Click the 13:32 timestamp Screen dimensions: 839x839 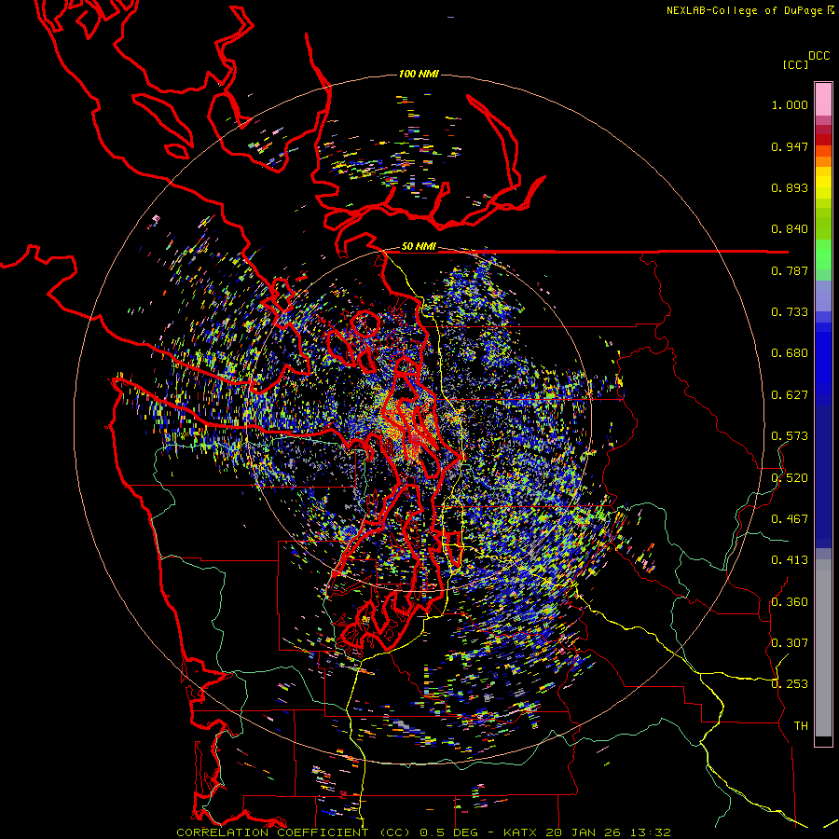(649, 832)
